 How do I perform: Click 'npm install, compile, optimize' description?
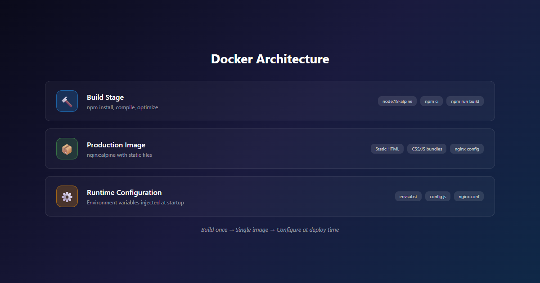tap(122, 107)
